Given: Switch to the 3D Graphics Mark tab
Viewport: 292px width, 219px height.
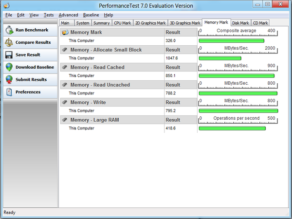Looking at the screenshot, I should click(x=185, y=23).
